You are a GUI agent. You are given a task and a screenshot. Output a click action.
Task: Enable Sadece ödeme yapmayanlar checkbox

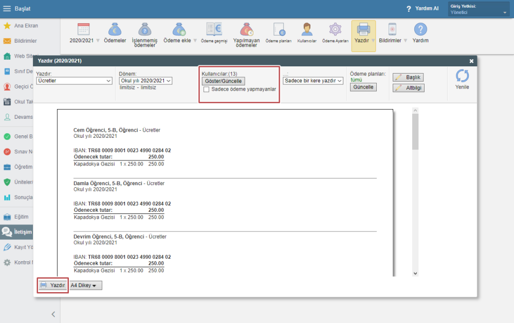click(206, 89)
